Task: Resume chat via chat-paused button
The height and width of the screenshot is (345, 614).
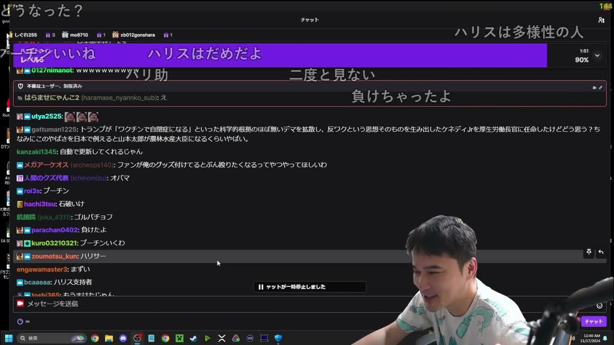Action: coord(309,287)
